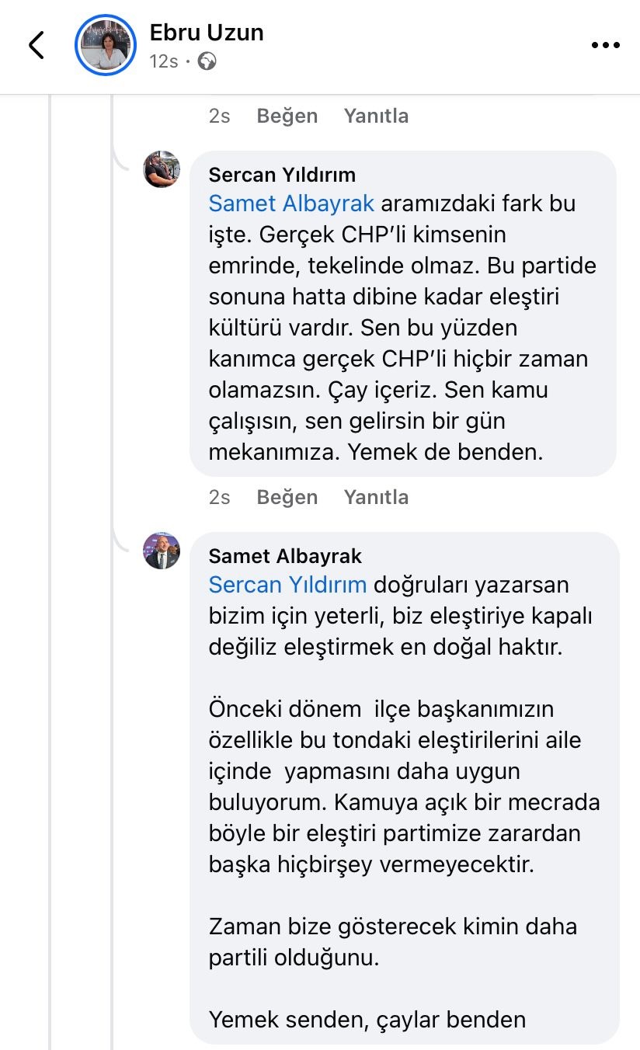Viewport: 640px width, 1050px height.
Task: Open the Sercan Yıldırım commenter name
Action: pyautogui.click(x=282, y=175)
